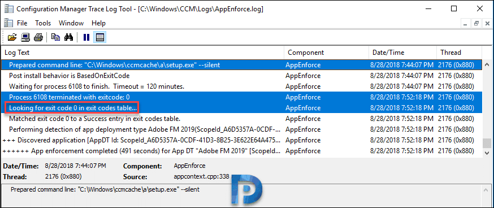Click the AppEnforce value beside the Component label
Viewport: 494px width, 208px height.
coord(189,166)
